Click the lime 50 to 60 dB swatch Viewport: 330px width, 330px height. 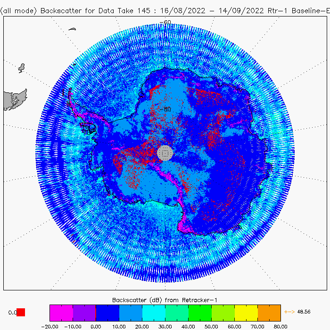pos(223,313)
